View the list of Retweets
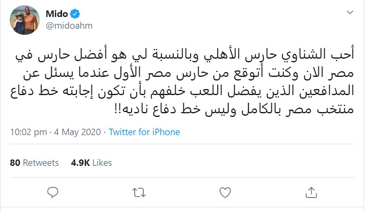The image size is (365, 212). (40, 163)
